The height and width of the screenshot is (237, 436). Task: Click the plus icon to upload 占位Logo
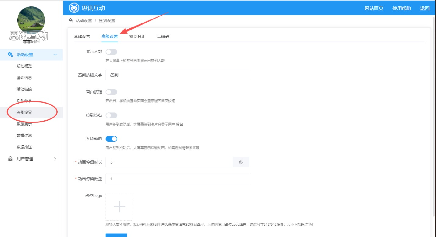click(x=119, y=207)
